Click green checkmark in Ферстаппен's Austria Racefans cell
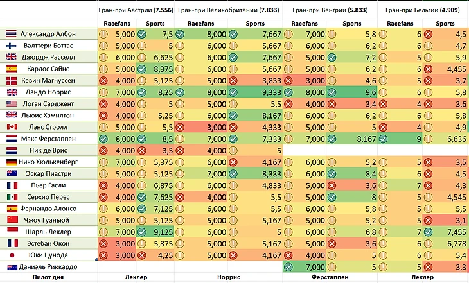 point(103,138)
